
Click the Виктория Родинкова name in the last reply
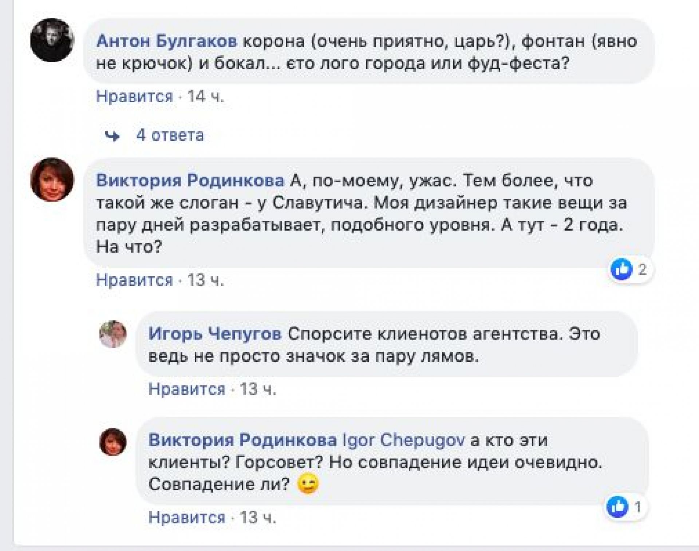(x=242, y=440)
